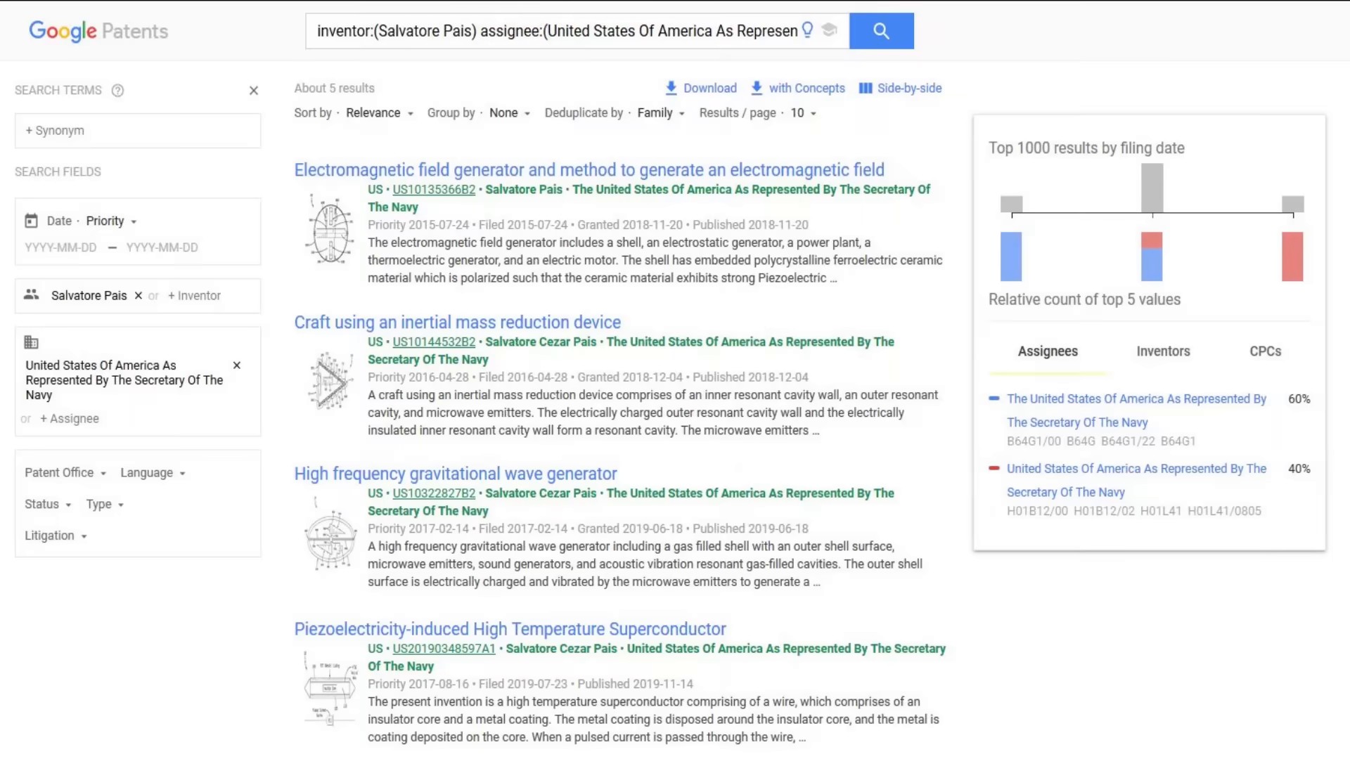Click the lightbulb icon in search bar

coord(807,30)
